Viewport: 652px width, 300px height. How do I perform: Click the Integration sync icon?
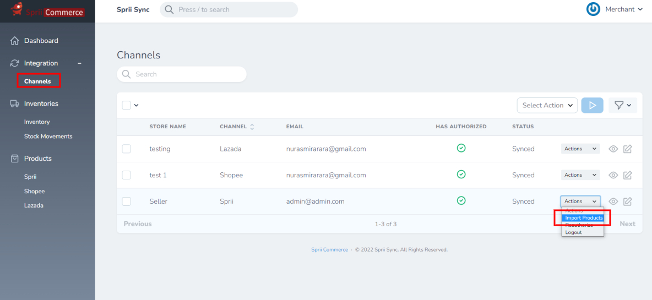(x=14, y=63)
